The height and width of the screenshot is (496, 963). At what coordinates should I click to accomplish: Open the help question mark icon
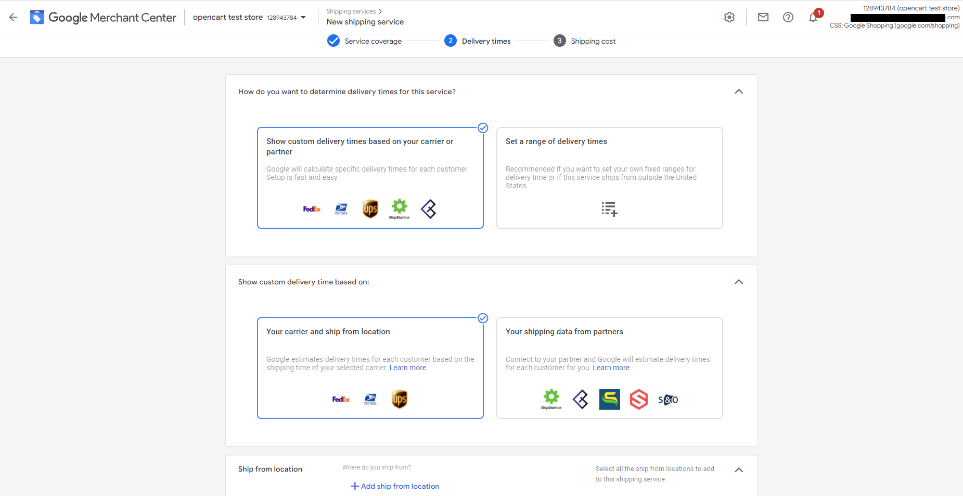pos(788,17)
